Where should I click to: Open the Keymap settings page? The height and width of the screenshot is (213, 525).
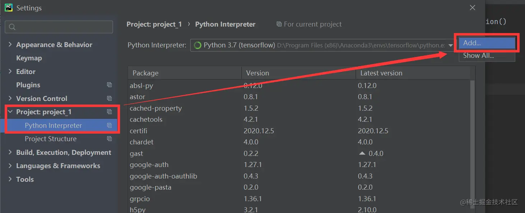coord(29,58)
